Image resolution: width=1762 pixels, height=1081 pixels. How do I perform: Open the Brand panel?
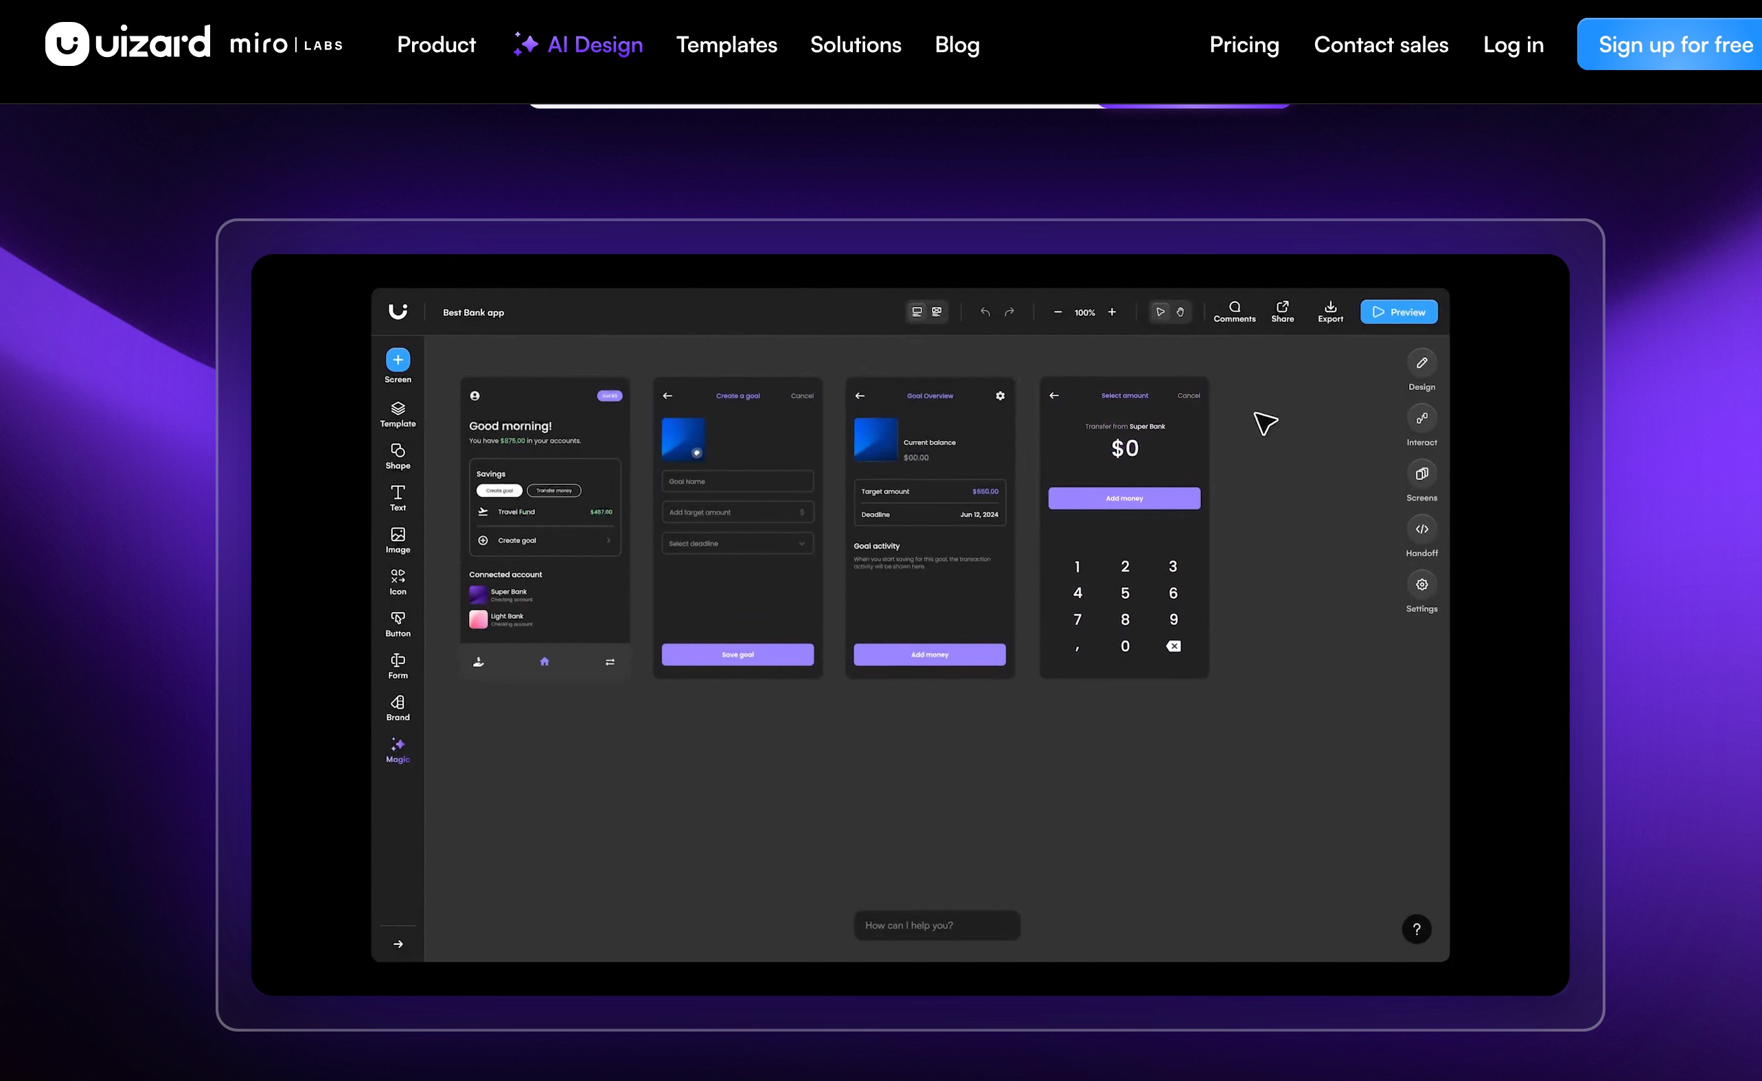point(398,708)
